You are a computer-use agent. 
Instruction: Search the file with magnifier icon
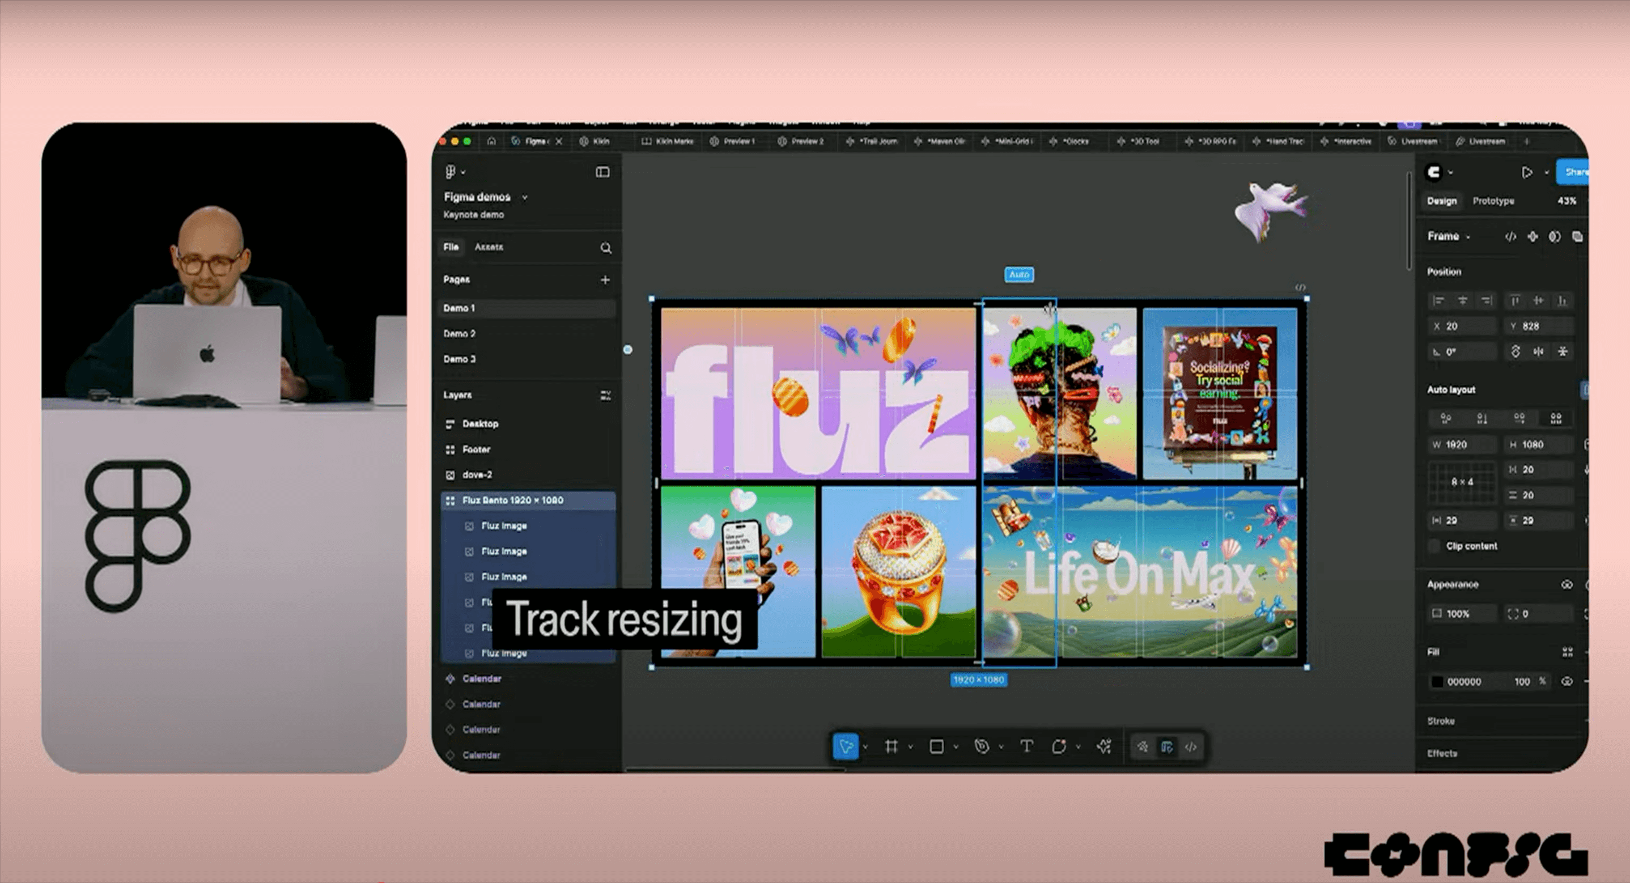coord(605,248)
